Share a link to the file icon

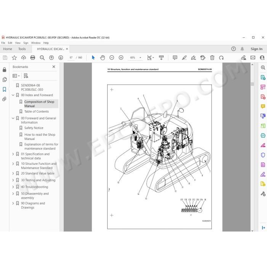point(243,58)
